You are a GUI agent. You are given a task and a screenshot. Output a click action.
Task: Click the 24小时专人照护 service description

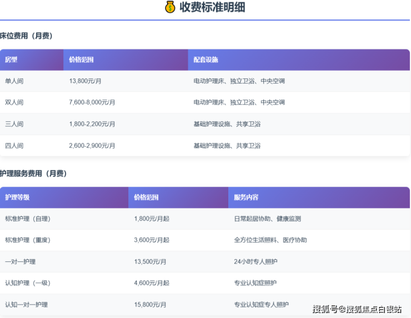click(x=257, y=261)
